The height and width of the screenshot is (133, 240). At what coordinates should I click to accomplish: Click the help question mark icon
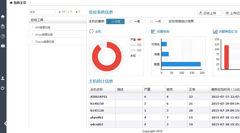3,36
